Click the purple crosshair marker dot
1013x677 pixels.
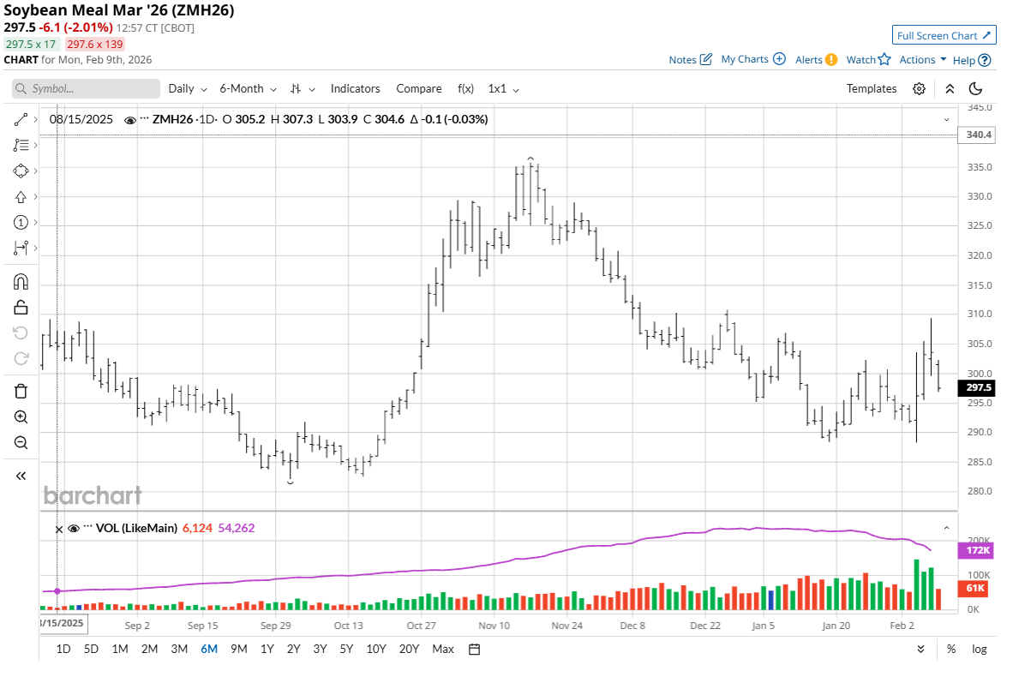point(57,591)
